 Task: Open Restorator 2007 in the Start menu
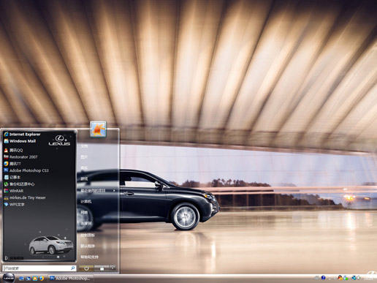click(x=20, y=157)
